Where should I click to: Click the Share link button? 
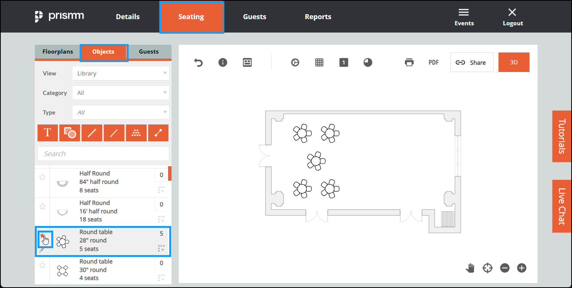pos(472,62)
